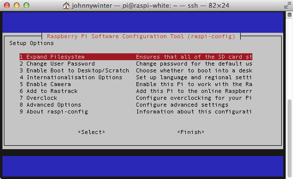Click 'Add this Pi to the online' description

(x=194, y=91)
